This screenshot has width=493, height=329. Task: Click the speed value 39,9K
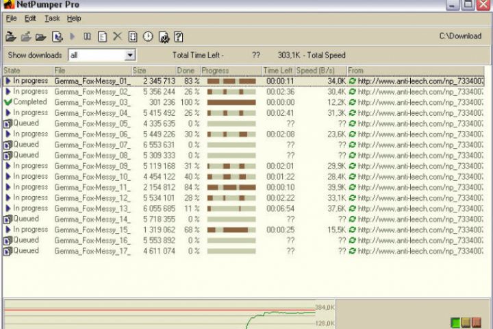336,187
